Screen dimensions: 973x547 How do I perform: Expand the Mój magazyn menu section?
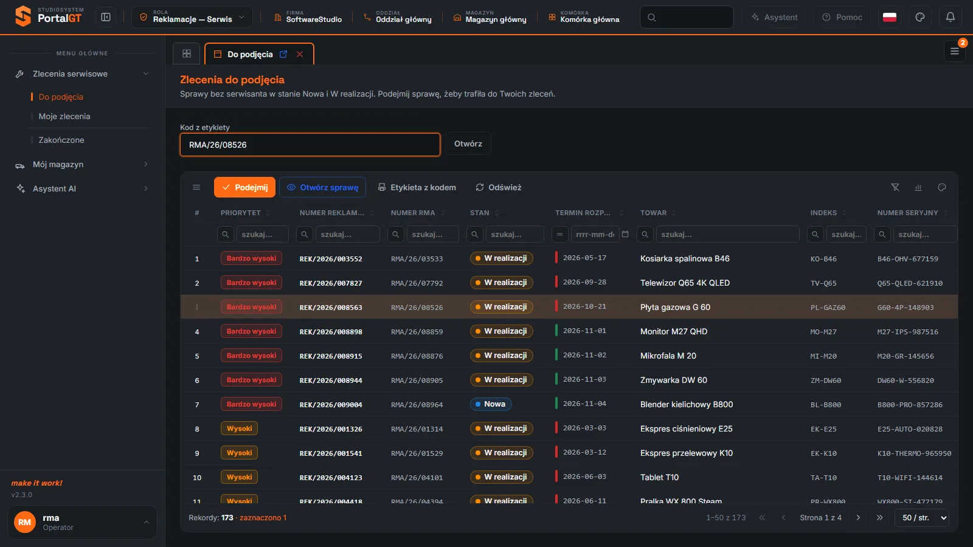(82, 164)
